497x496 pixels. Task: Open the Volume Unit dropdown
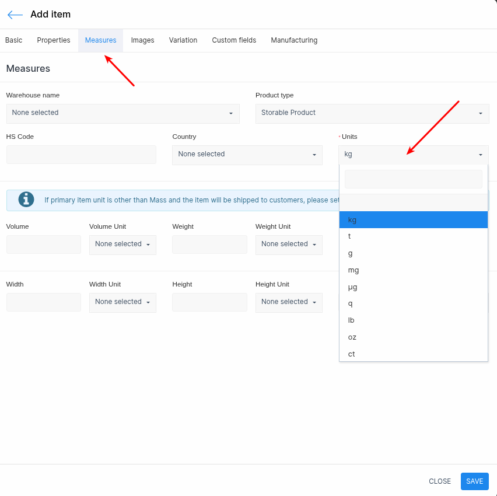pos(123,244)
